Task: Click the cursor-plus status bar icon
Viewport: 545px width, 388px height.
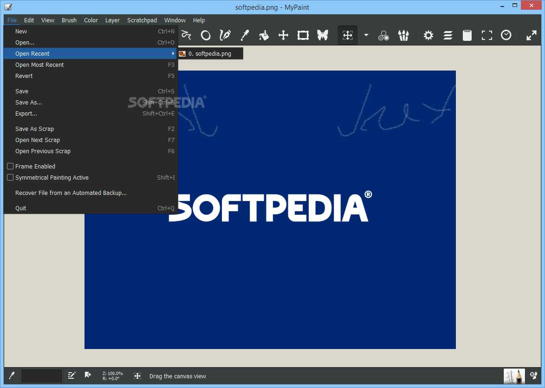Action: [88, 375]
